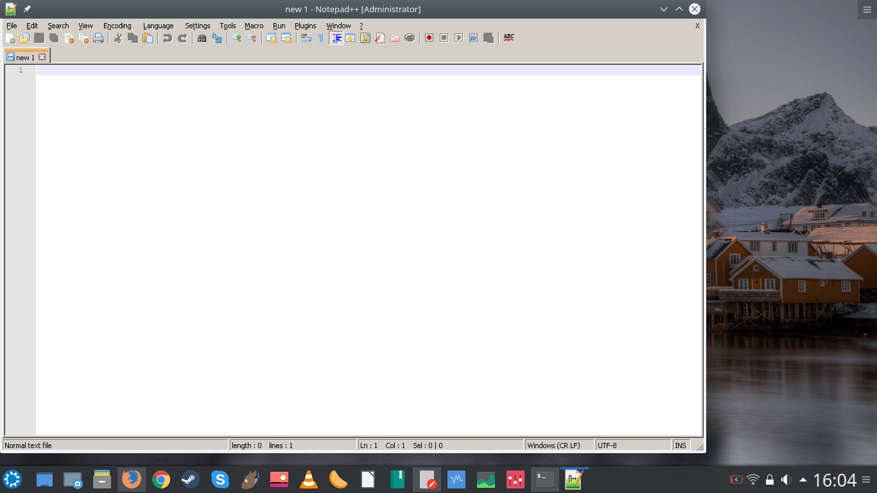The width and height of the screenshot is (877, 493).
Task: Click the macro Playback icon
Action: click(459, 38)
